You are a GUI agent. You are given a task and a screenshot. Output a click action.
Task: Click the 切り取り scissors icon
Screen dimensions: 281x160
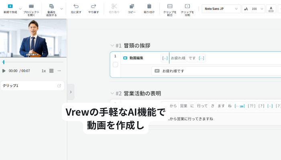tap(114, 6)
